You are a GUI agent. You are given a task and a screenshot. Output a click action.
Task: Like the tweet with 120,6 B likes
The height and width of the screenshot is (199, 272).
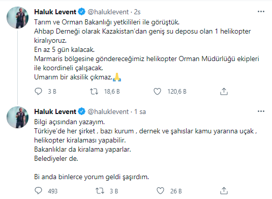[157, 91]
